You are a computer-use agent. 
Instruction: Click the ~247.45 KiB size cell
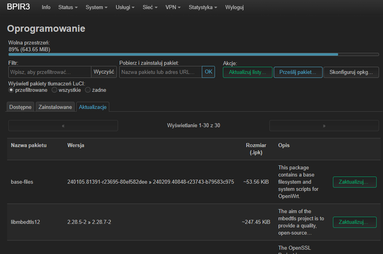[x=256, y=222]
